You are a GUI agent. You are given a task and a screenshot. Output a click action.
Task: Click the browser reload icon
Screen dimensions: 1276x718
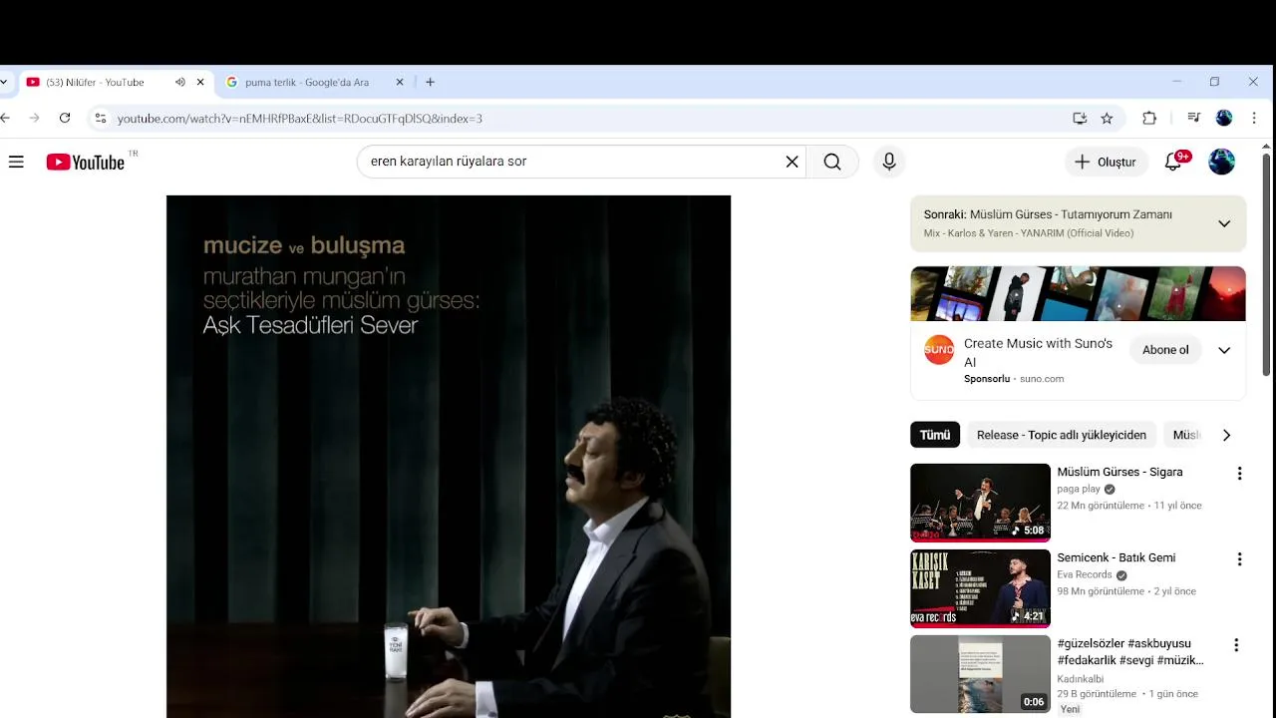coord(65,118)
